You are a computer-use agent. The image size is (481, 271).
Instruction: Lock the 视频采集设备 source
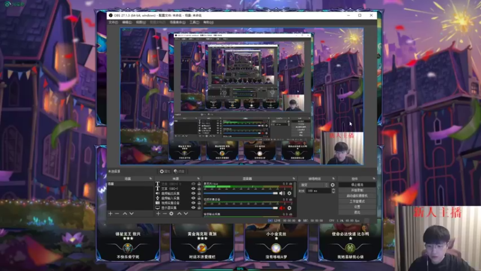(199, 203)
